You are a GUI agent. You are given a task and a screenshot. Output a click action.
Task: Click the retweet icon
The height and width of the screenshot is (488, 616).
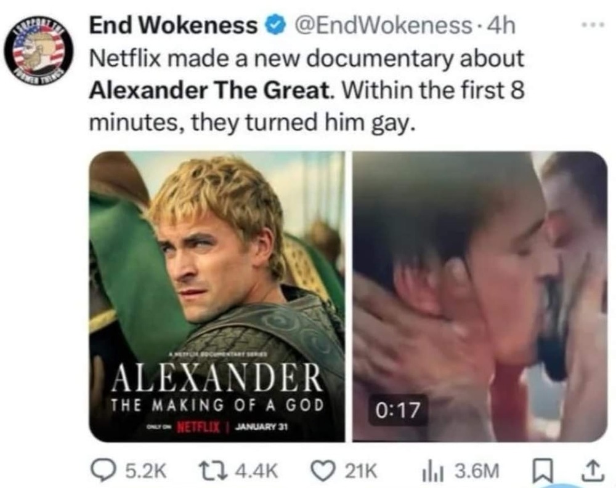point(213,471)
